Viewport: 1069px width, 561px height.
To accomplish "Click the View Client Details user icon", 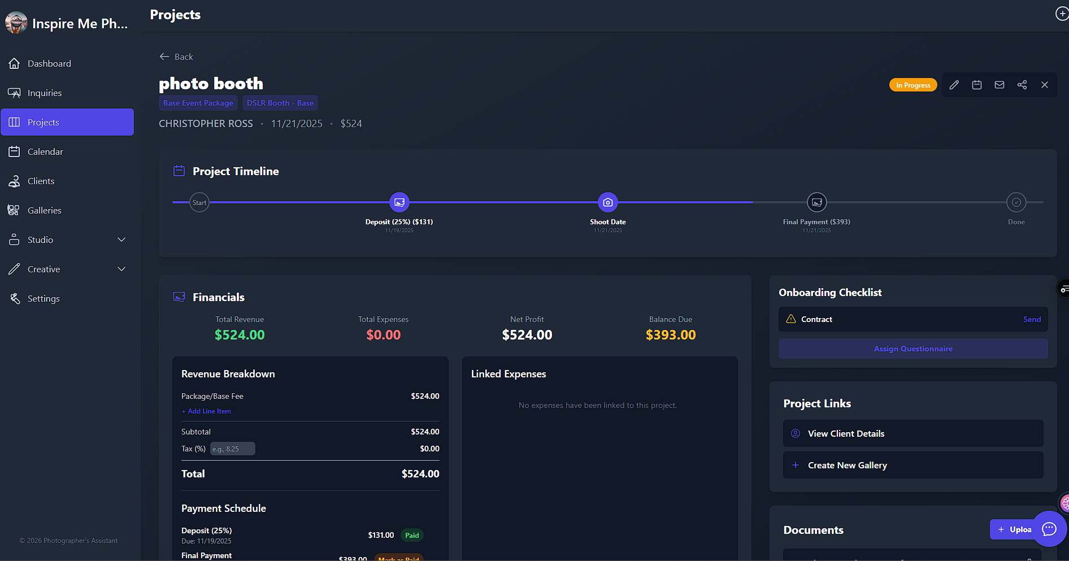I will tap(796, 433).
